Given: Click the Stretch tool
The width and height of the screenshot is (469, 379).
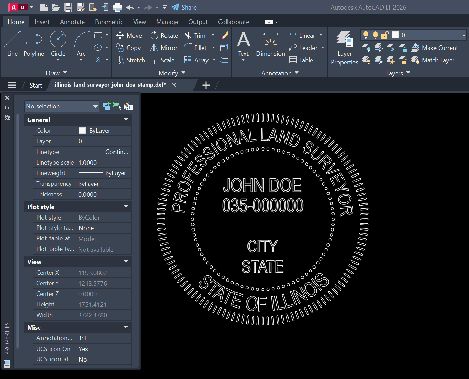Looking at the screenshot, I should pyautogui.click(x=130, y=60).
